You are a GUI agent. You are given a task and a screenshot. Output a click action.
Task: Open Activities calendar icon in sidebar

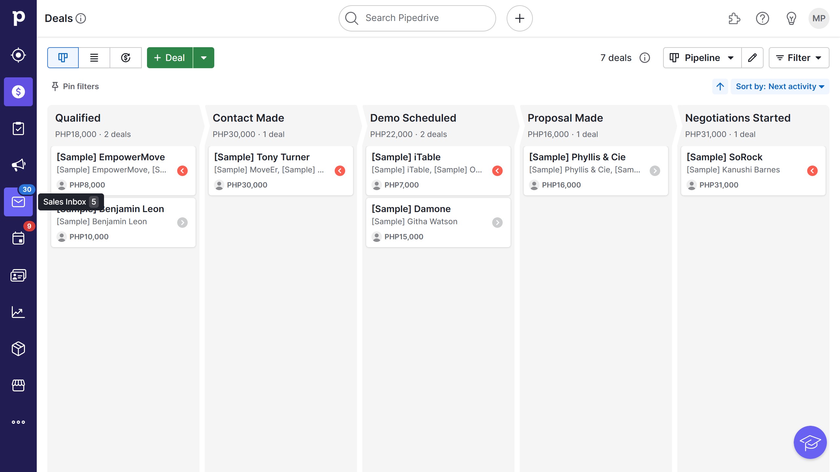[18, 238]
